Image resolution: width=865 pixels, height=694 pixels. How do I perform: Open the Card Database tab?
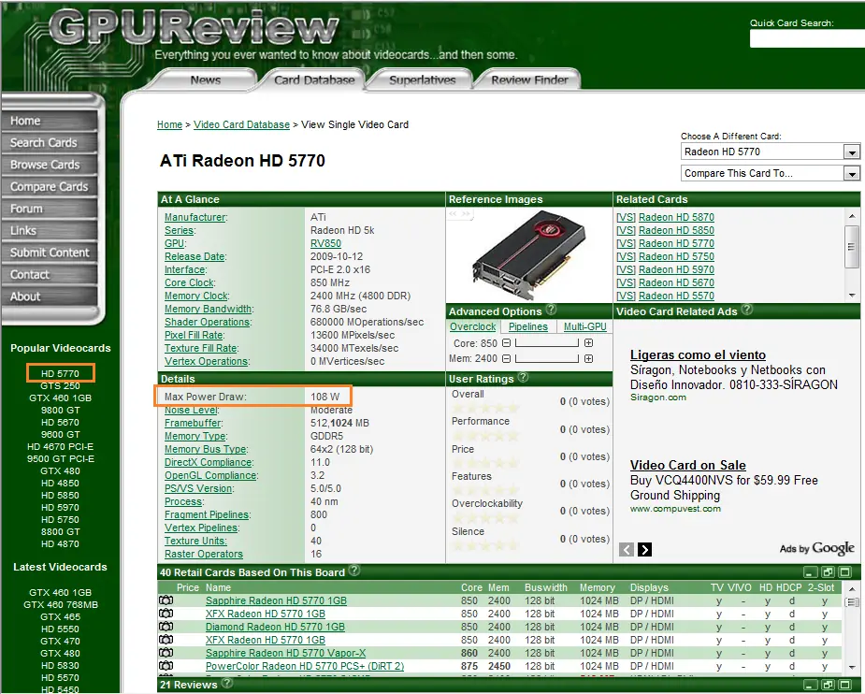[x=314, y=80]
